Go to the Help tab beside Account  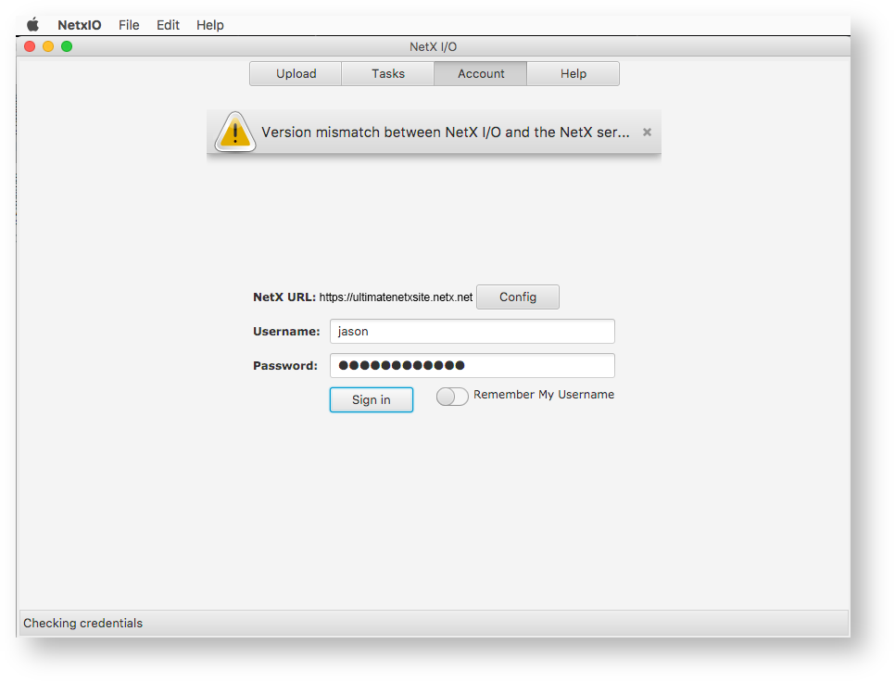[x=573, y=74]
